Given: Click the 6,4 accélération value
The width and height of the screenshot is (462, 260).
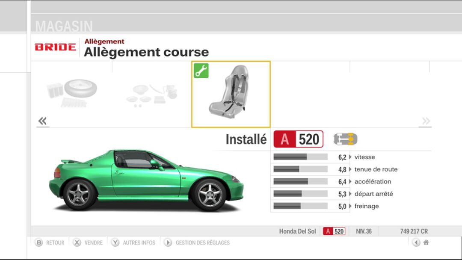Looking at the screenshot, I should point(342,182).
